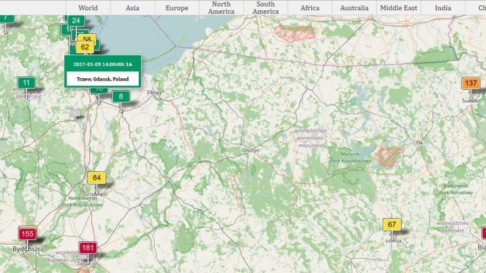
Task: Go to the North America tab
Action: [221, 8]
